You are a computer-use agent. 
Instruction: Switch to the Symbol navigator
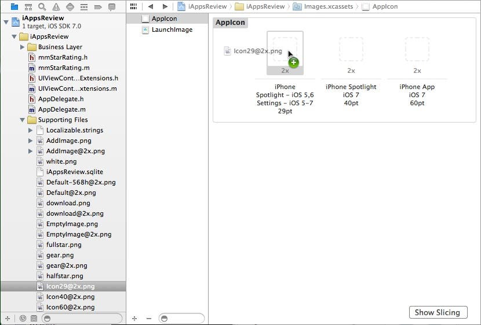(x=28, y=7)
